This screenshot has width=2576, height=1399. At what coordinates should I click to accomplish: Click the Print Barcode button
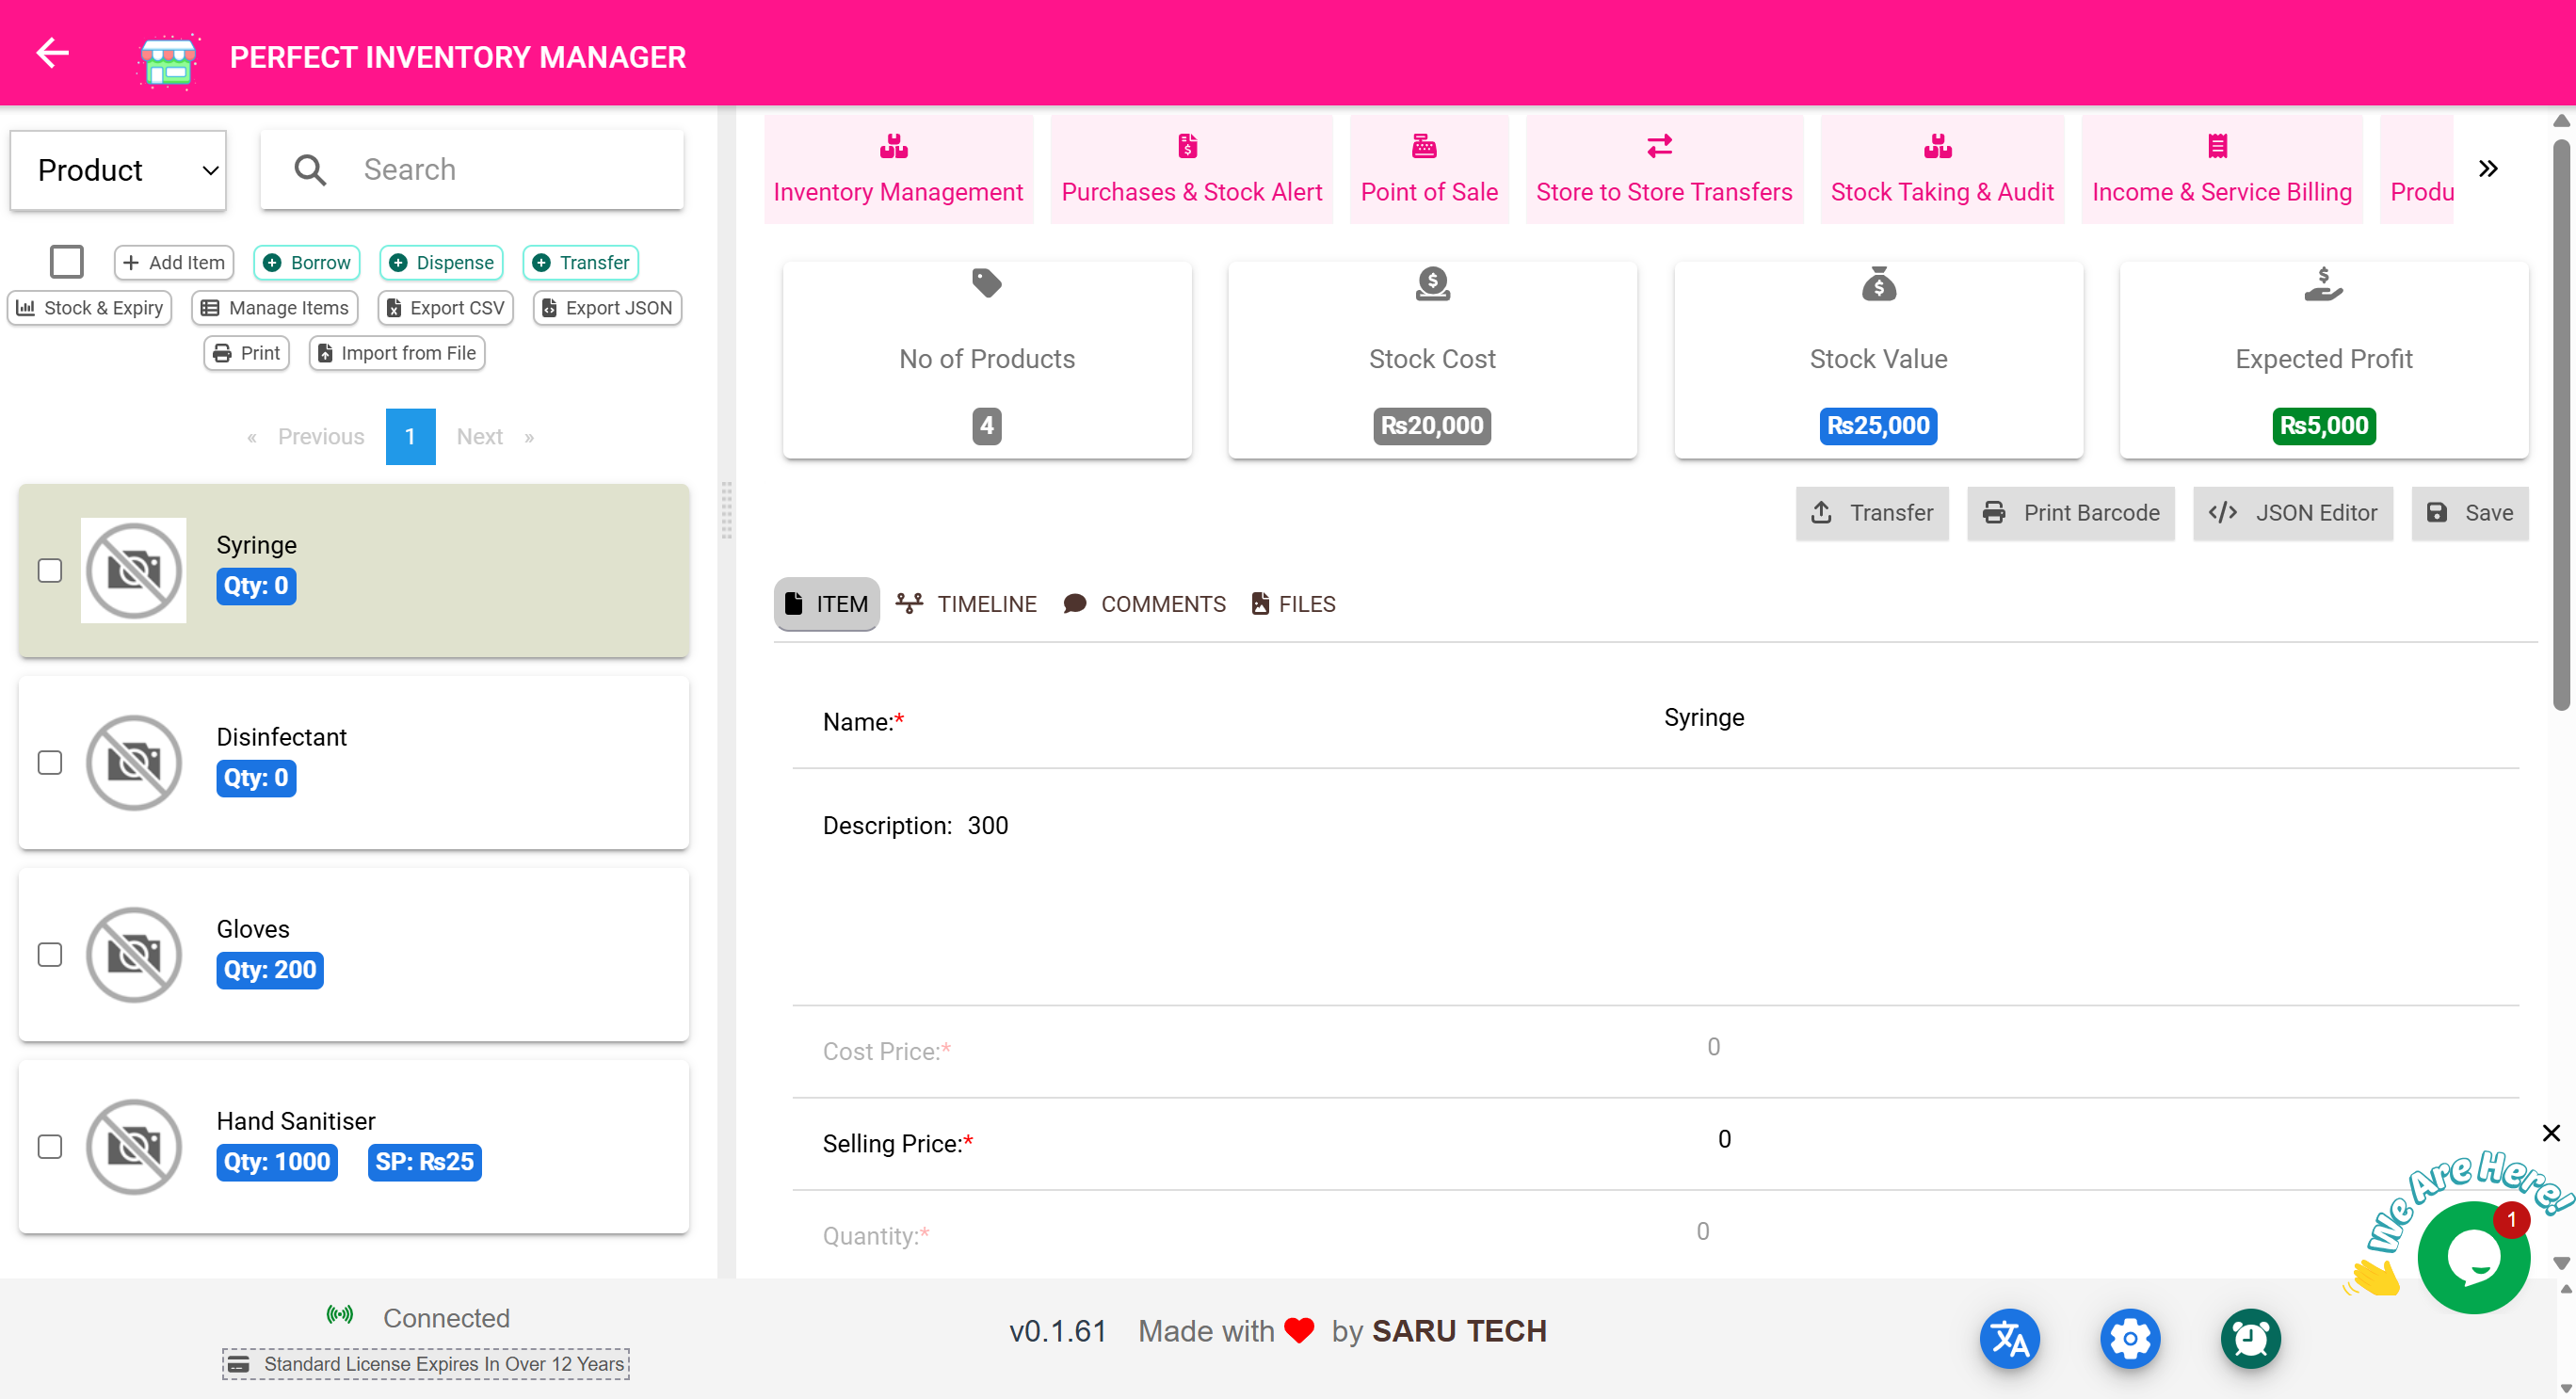pos(2070,512)
